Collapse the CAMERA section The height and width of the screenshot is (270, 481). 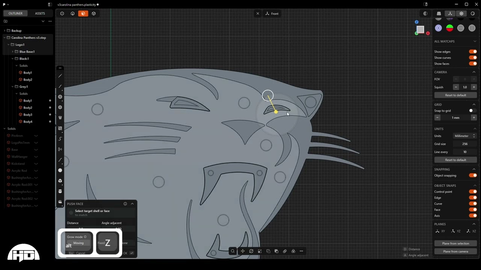coord(474,72)
